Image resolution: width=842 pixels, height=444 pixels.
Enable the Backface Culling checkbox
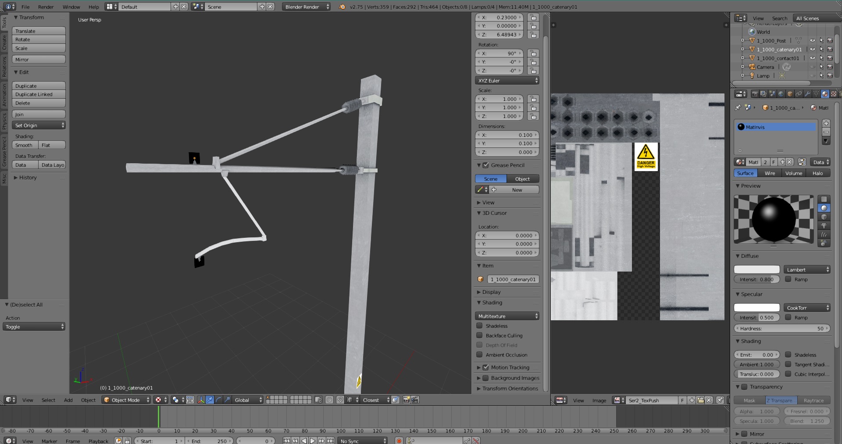tap(479, 336)
